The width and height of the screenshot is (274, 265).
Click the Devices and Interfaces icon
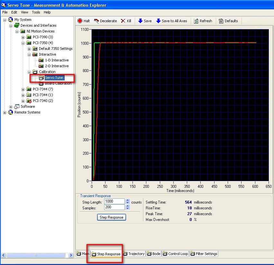(x=17, y=25)
